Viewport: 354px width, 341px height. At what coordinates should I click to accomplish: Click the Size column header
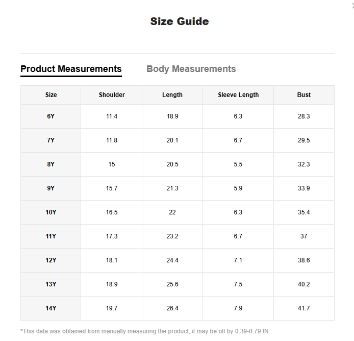point(51,95)
